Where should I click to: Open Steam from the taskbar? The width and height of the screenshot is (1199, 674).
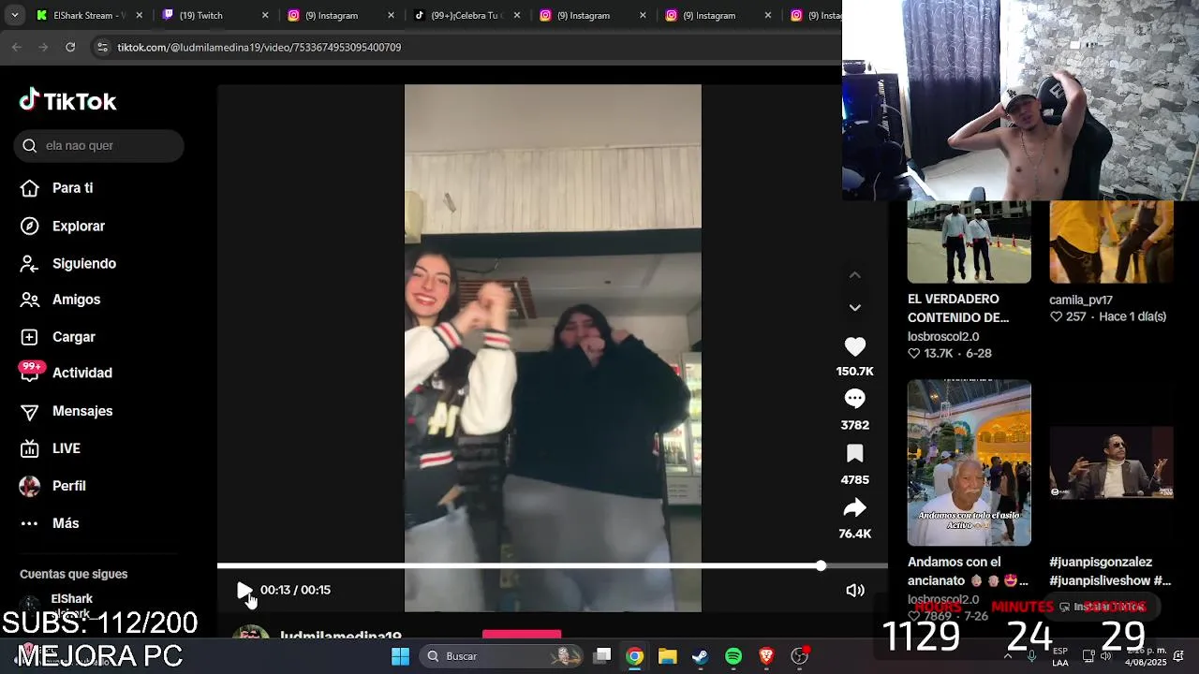pos(700,656)
